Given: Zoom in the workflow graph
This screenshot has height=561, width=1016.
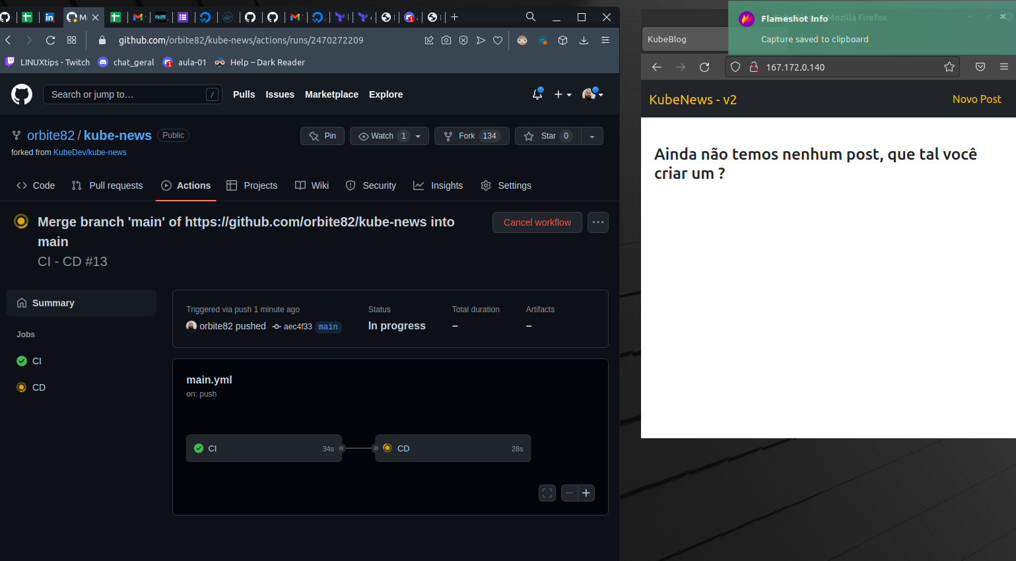Looking at the screenshot, I should (x=586, y=493).
